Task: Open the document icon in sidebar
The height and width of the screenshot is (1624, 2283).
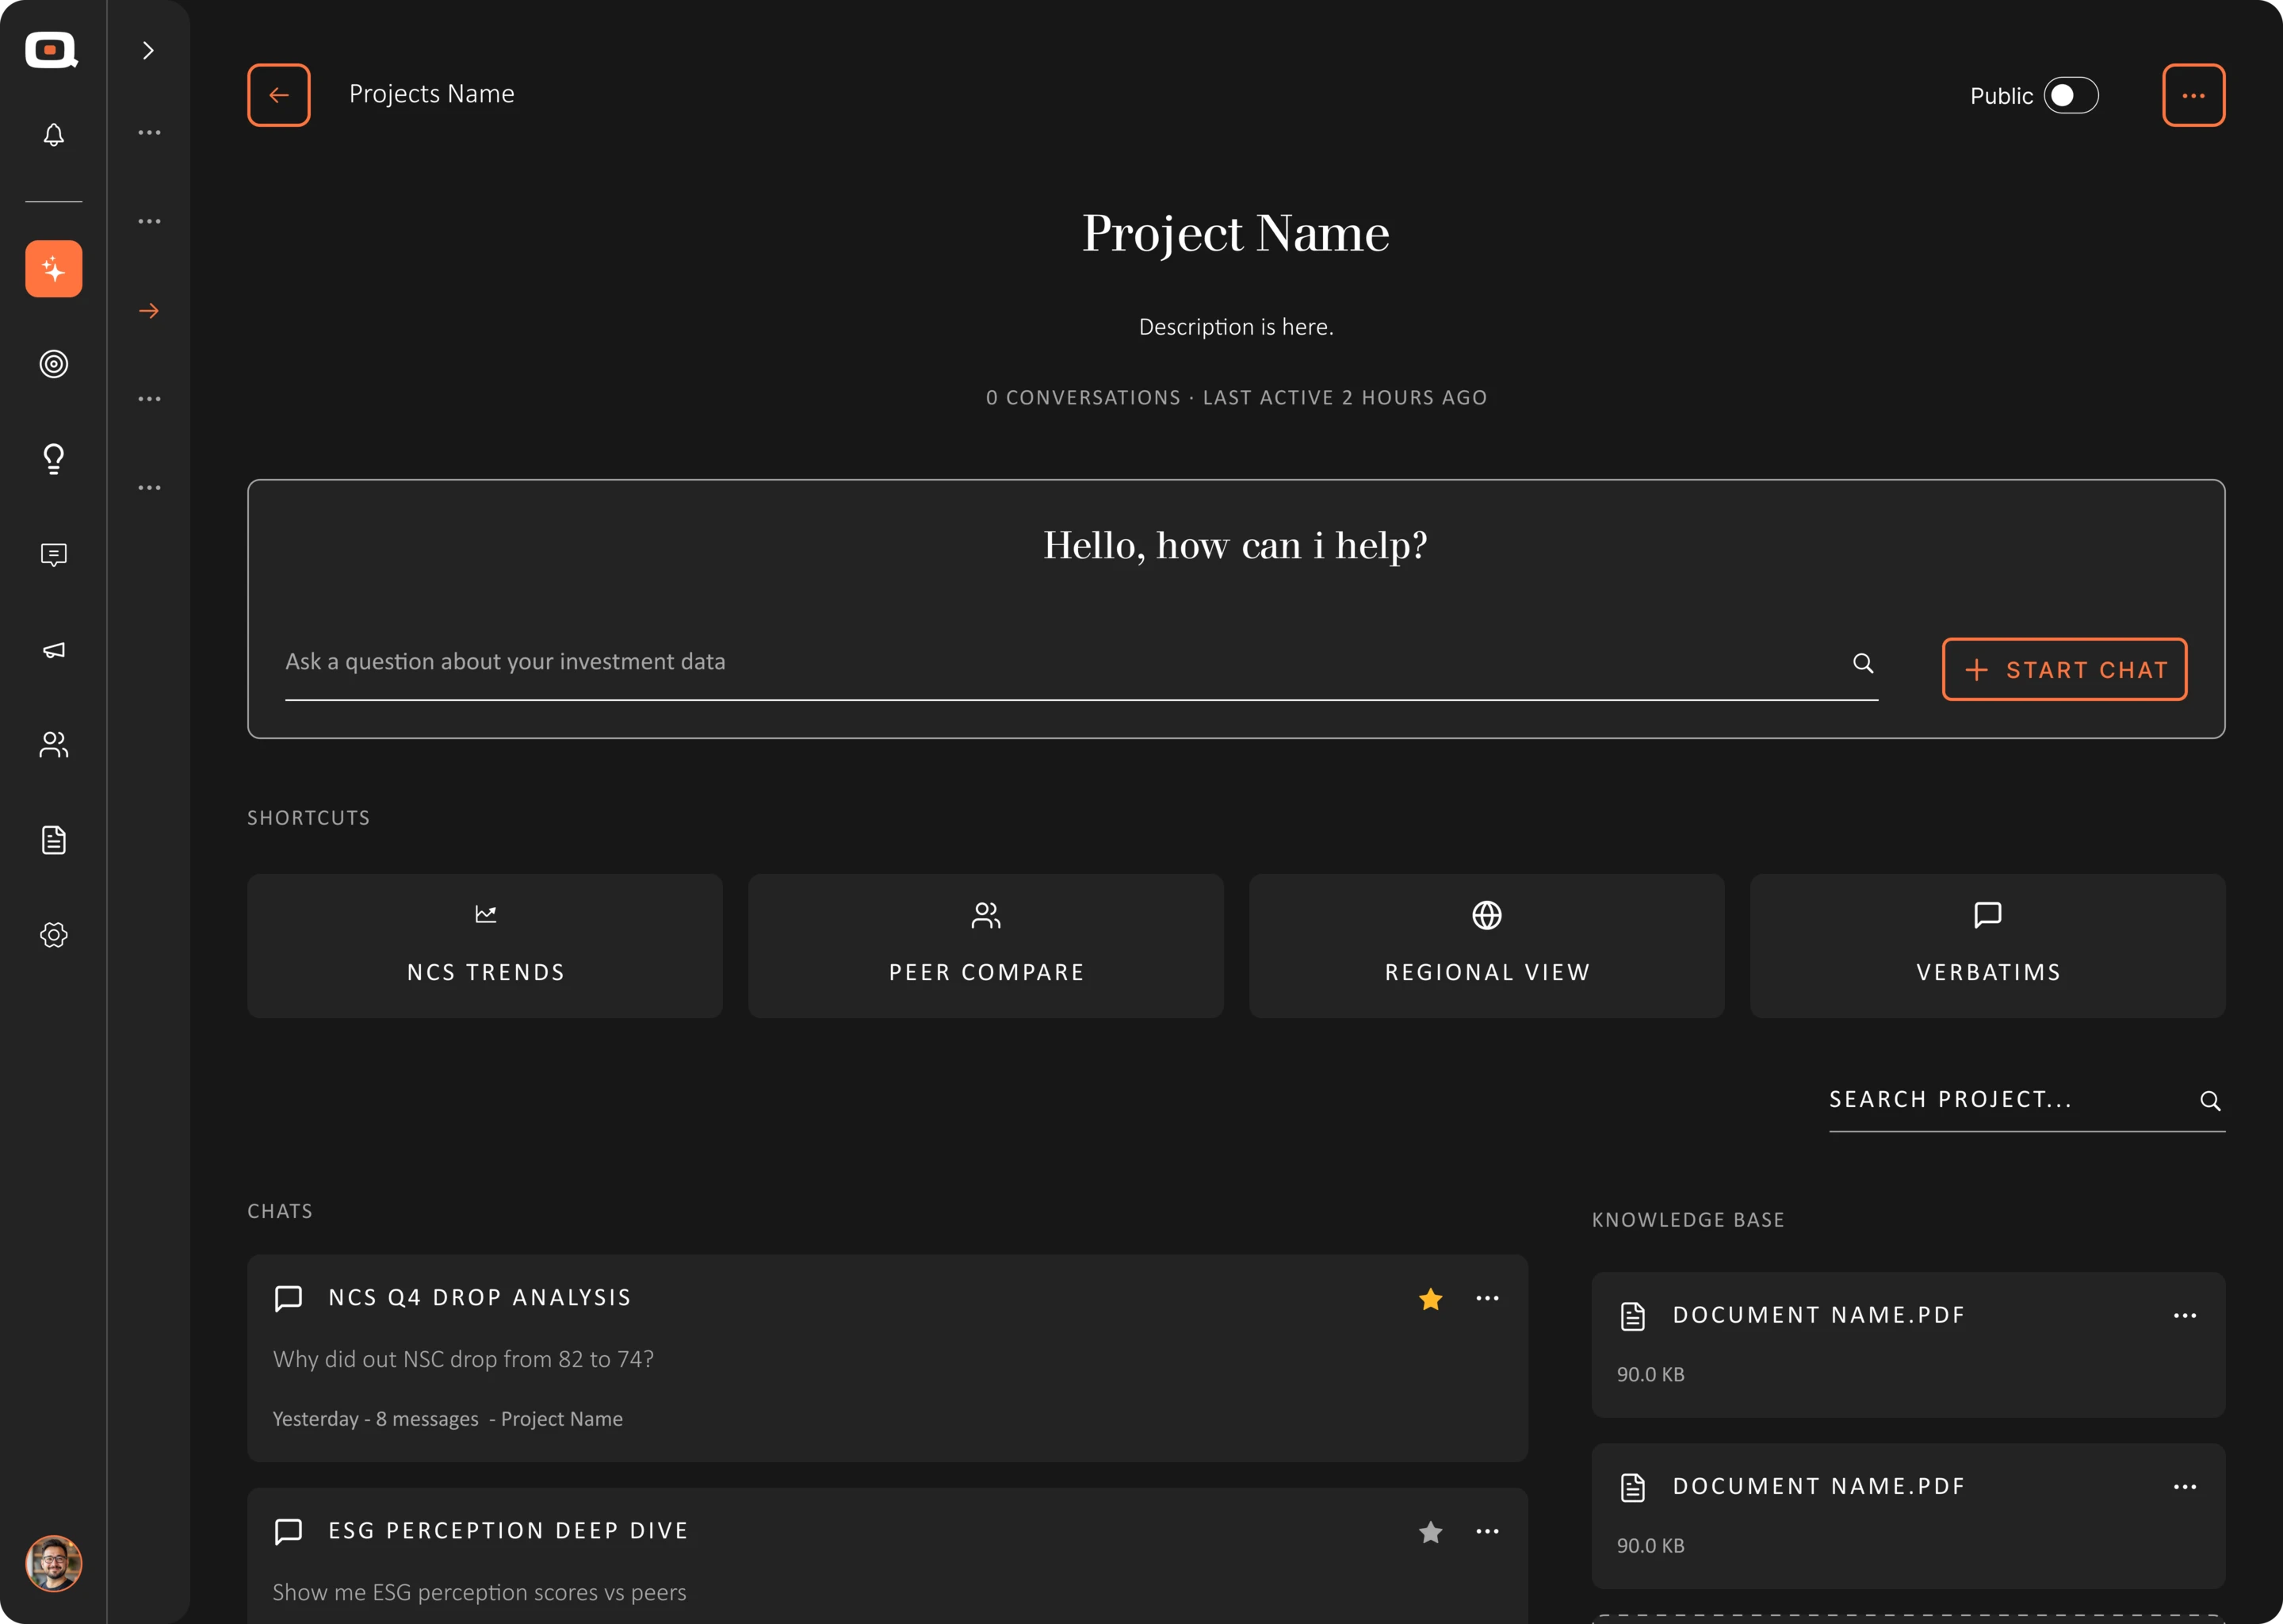Action: [x=54, y=840]
